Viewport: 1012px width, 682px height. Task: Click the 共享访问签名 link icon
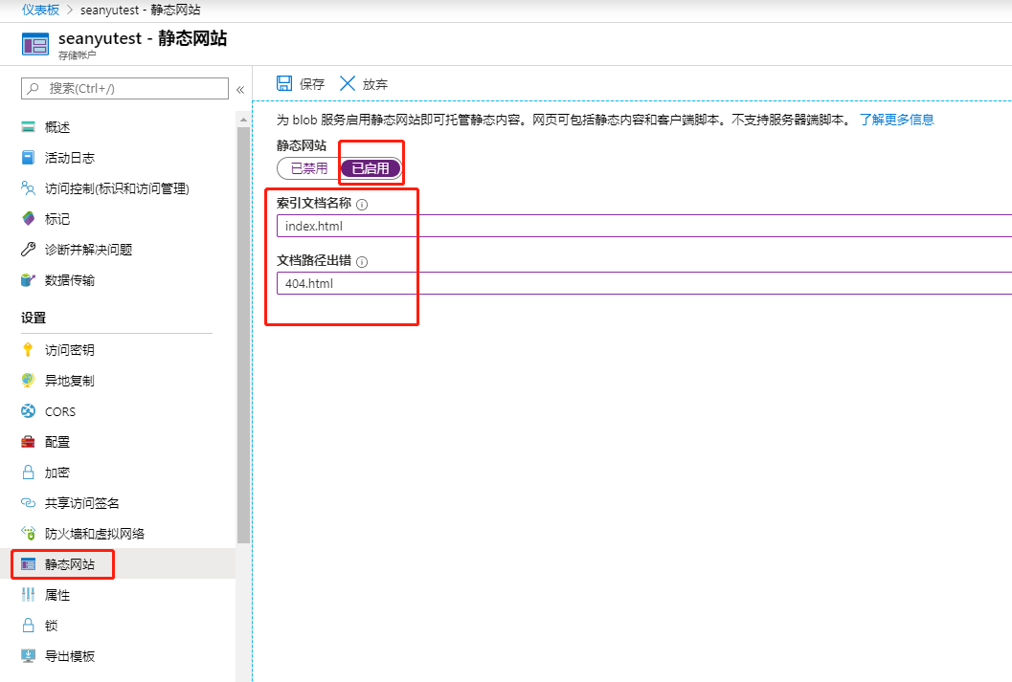[28, 503]
